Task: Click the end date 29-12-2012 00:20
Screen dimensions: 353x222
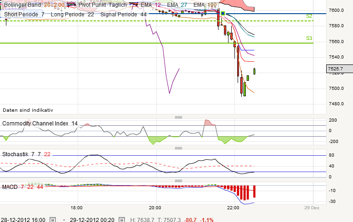Action: [x=92, y=220]
